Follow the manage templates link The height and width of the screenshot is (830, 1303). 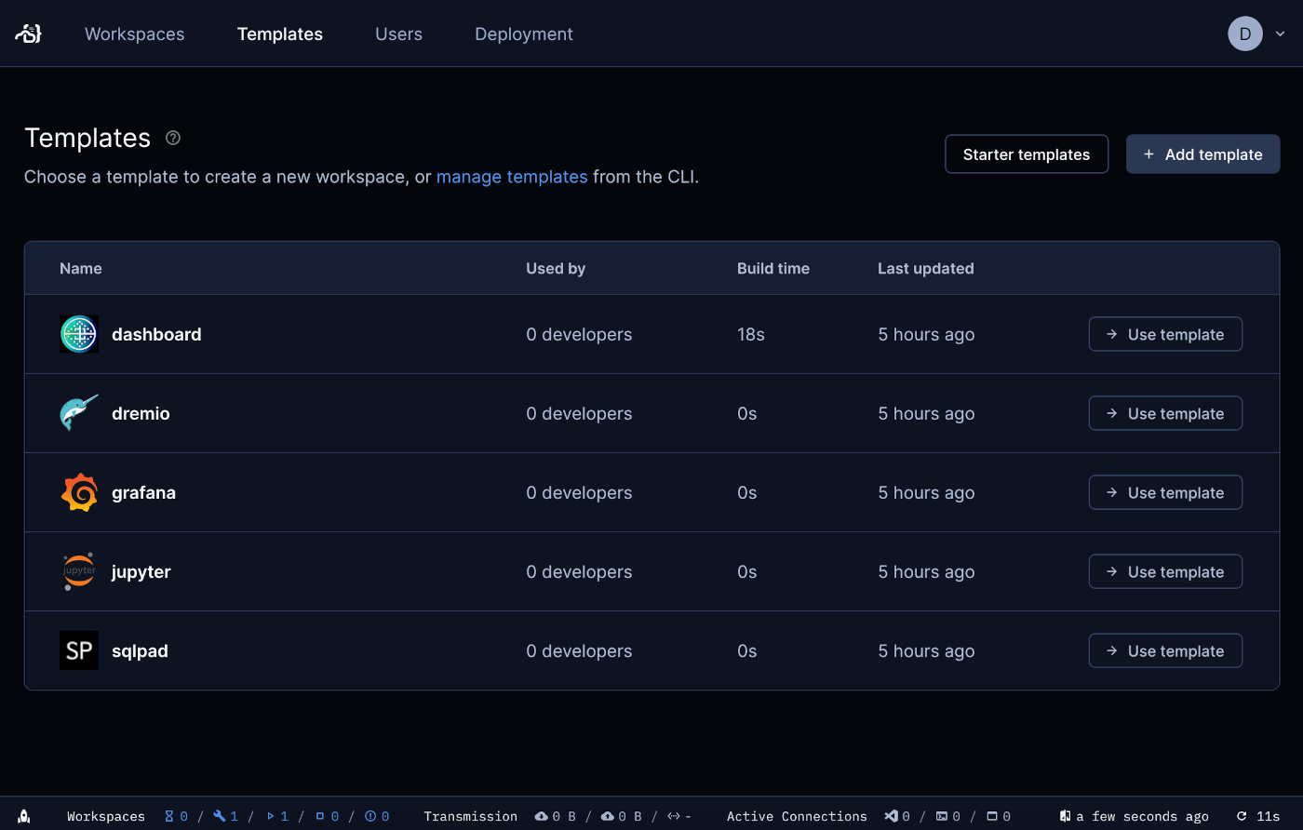pos(511,177)
